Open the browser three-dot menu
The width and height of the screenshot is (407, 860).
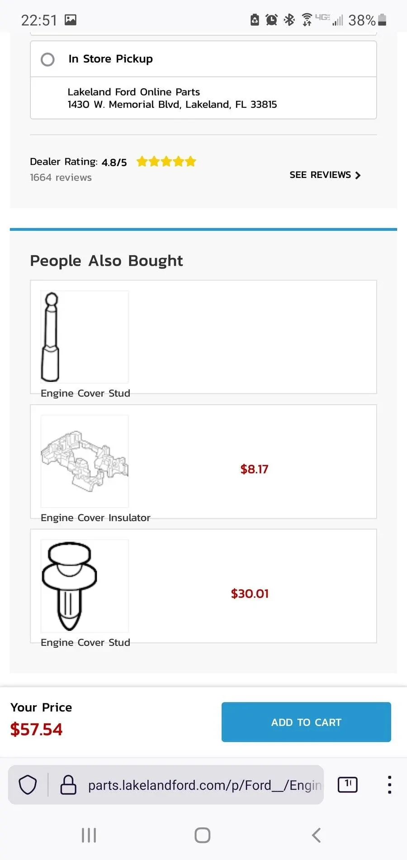tap(389, 784)
